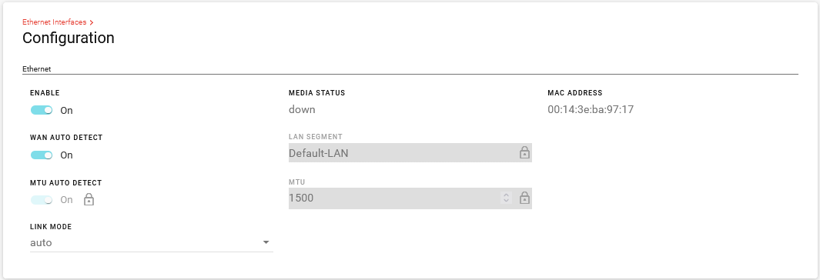This screenshot has height=280, width=820.
Task: Click the Link Mode label
Action: tap(51, 227)
